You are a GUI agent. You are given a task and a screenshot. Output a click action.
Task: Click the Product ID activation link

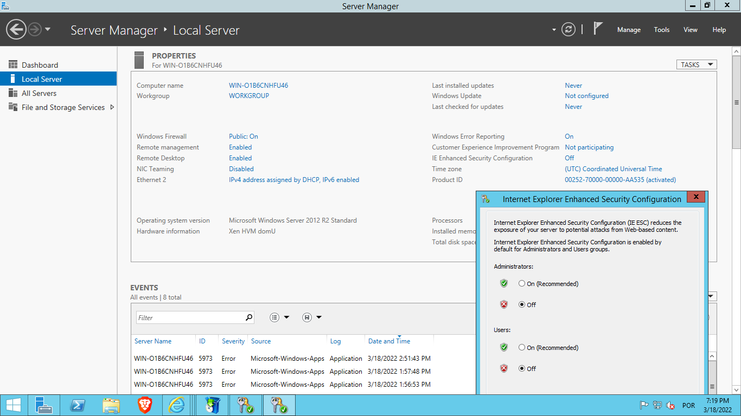pos(620,180)
